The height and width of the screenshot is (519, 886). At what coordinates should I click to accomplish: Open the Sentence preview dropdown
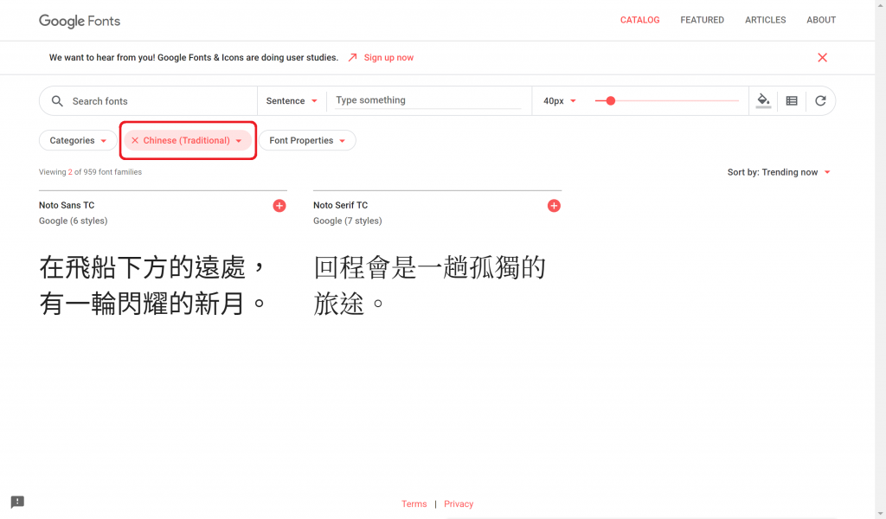pyautogui.click(x=292, y=100)
